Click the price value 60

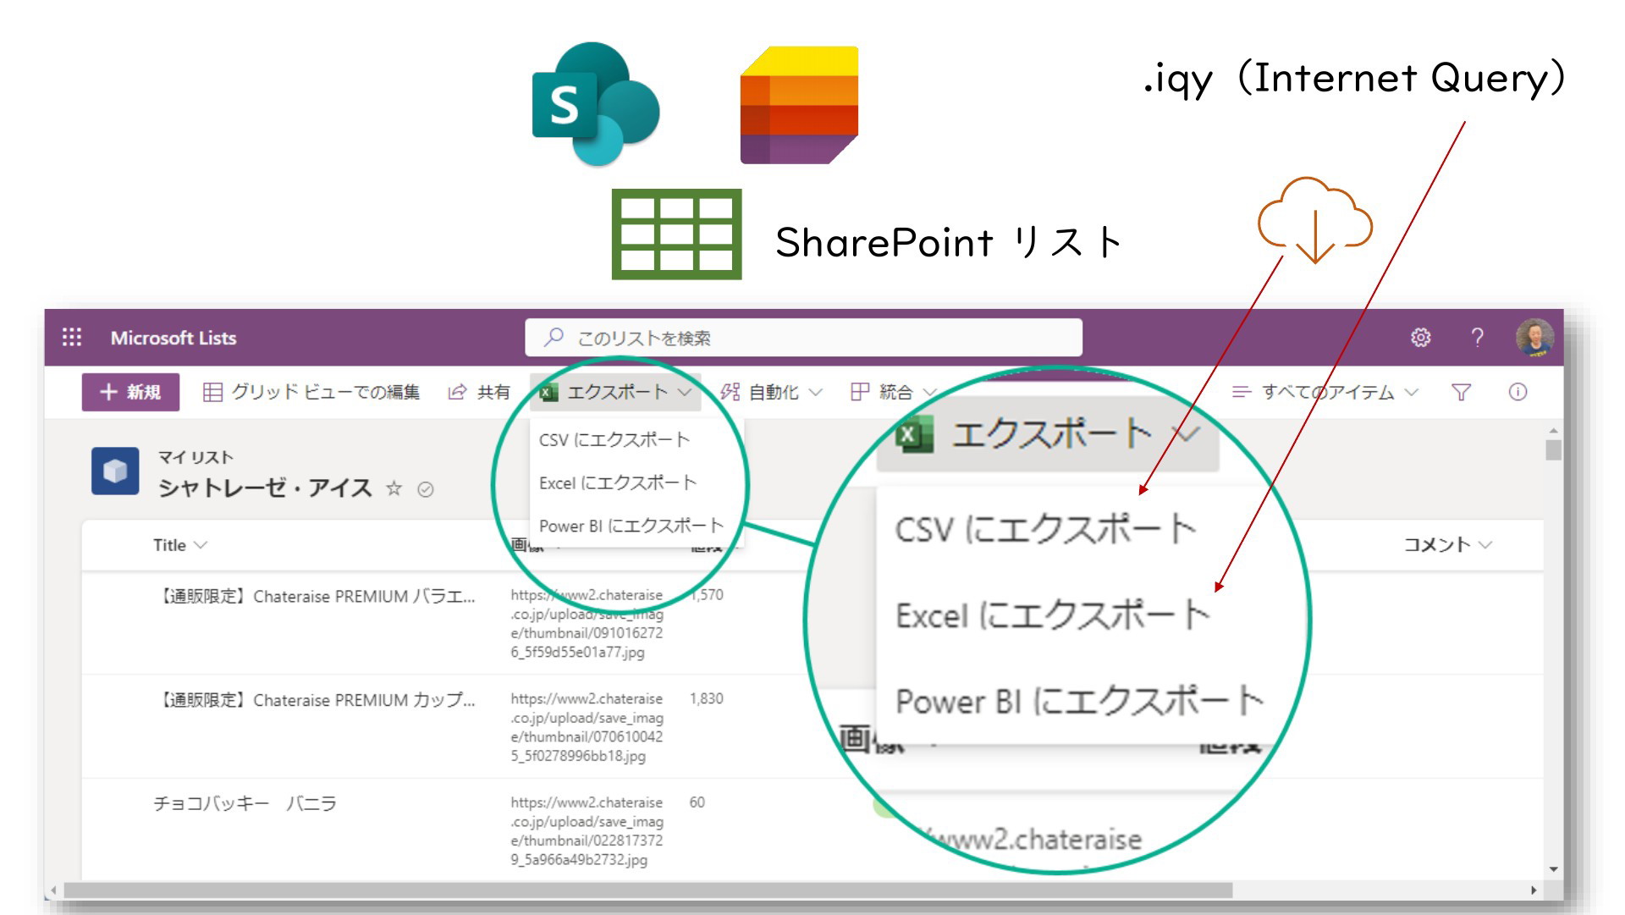[697, 802]
